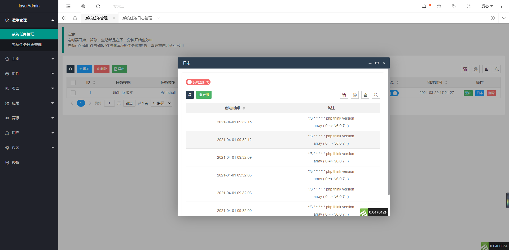
Task: Open the theme palette icon
Action: point(439,6)
